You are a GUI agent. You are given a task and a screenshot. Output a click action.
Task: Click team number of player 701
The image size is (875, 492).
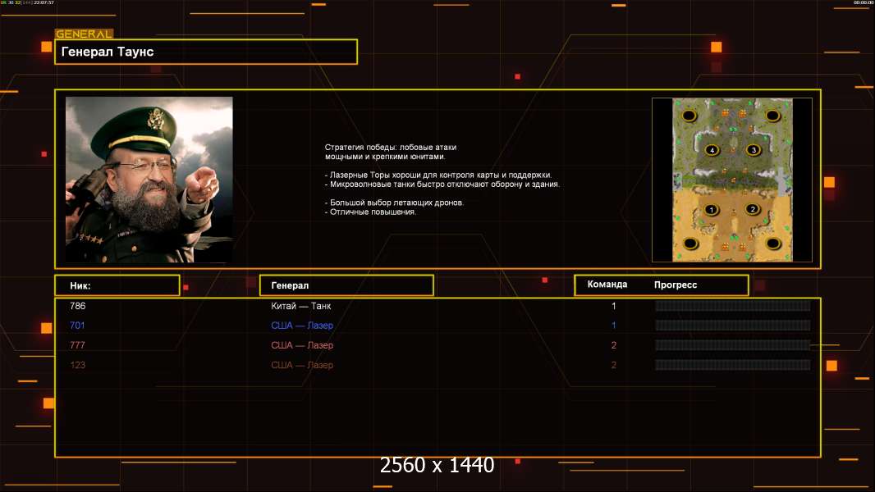pos(614,326)
